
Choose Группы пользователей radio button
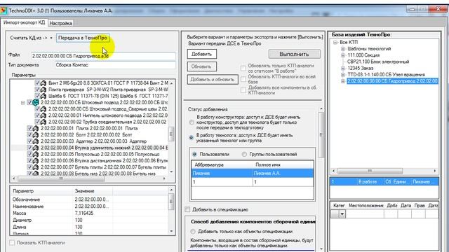coord(244,154)
